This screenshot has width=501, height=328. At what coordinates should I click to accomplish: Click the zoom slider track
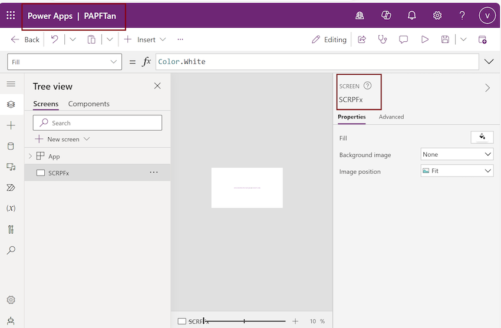click(x=245, y=321)
